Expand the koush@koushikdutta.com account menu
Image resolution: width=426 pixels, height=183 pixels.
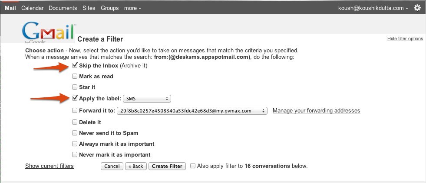point(373,8)
